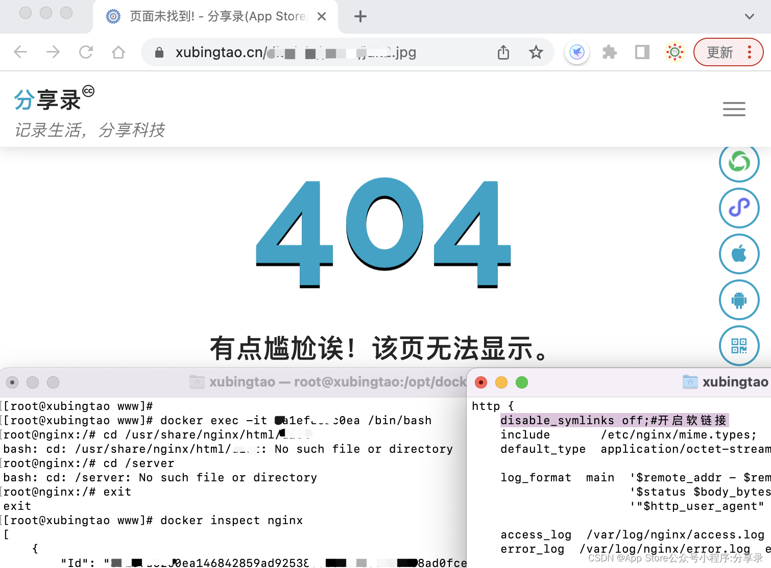Viewport: 771px width, 568px height.
Task: Minimize the right xubingtao window via yellow button
Action: (x=501, y=382)
